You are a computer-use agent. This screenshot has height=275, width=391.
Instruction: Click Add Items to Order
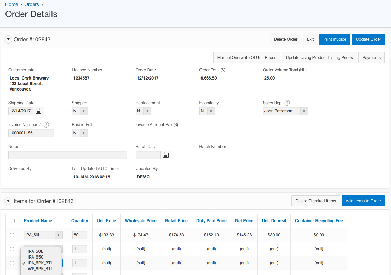pyautogui.click(x=363, y=201)
